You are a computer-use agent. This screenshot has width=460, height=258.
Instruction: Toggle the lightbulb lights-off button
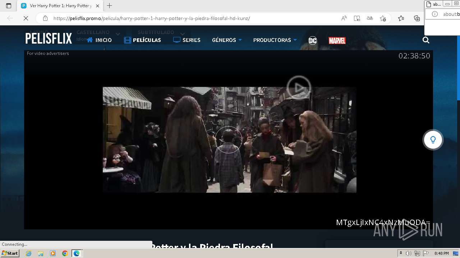pos(433,140)
